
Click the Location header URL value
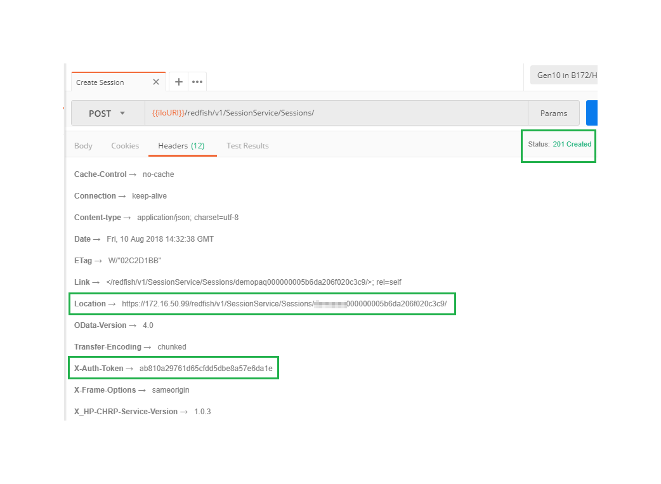(x=284, y=304)
